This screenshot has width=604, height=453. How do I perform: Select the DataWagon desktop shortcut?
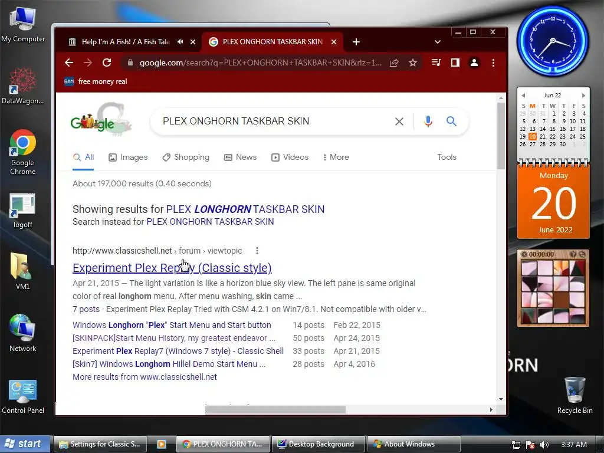click(x=23, y=86)
